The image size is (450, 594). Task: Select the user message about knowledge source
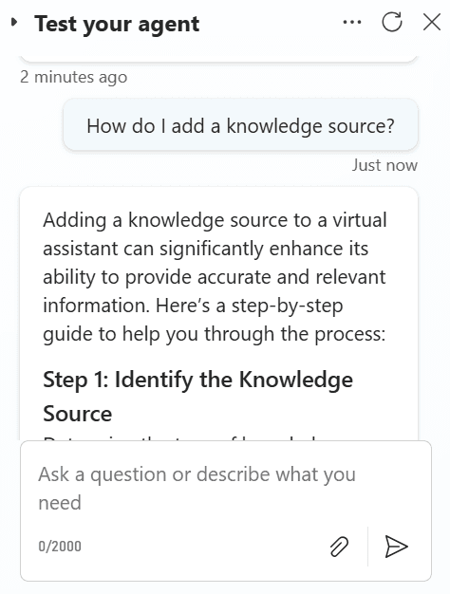click(241, 126)
